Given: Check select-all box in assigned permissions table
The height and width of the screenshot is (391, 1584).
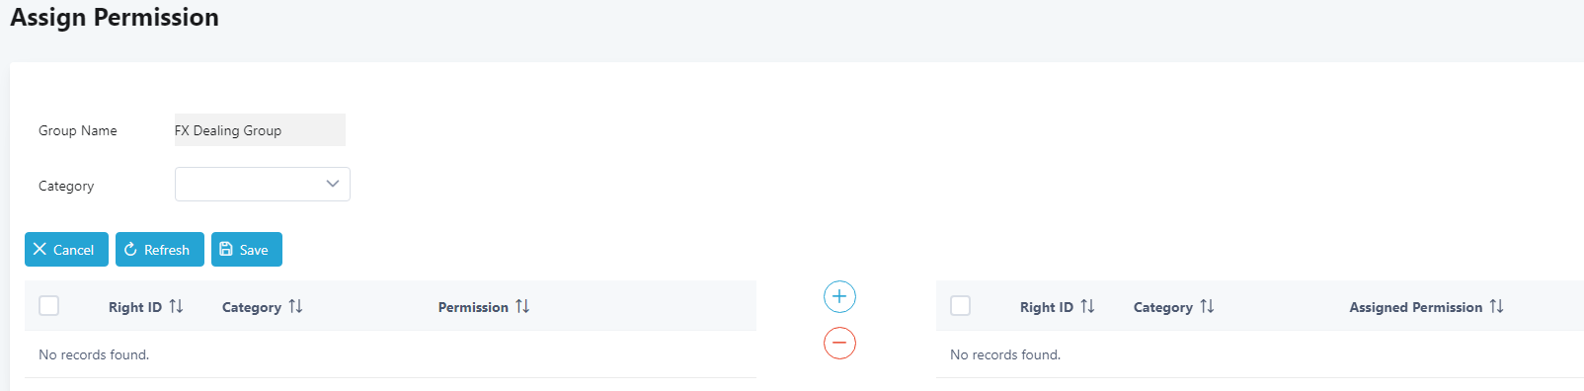Looking at the screenshot, I should [961, 306].
